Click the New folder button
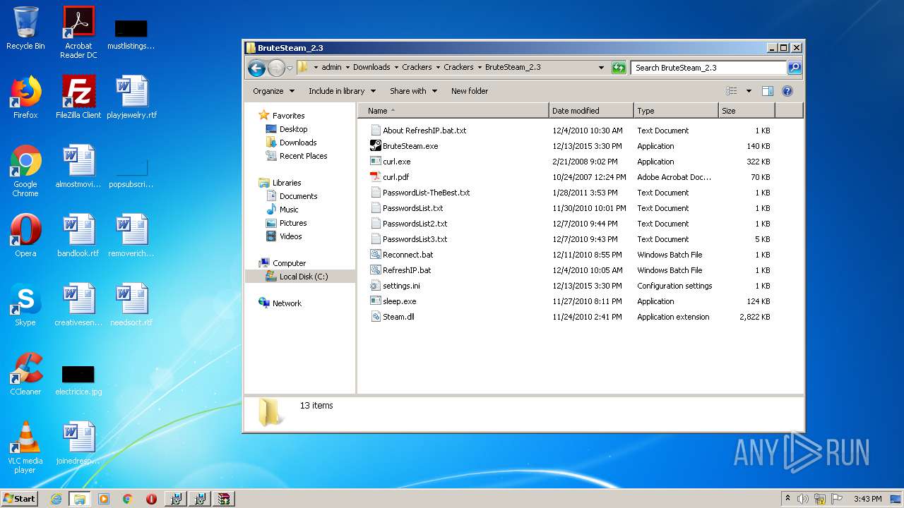 470,91
